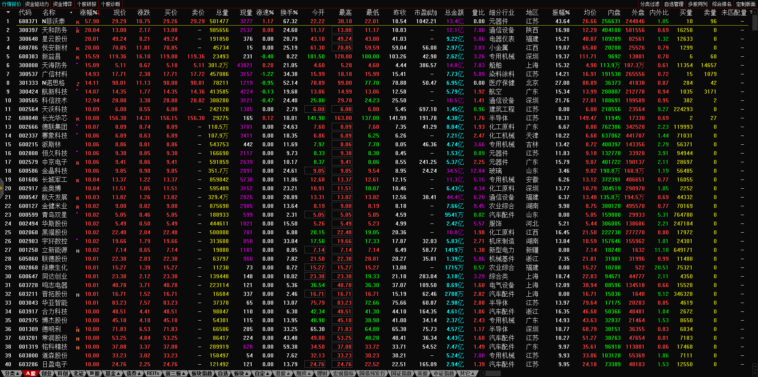Viewport: 758px width, 377px height.
Task: Open the 个股诊断 tab
Action: [x=111, y=4]
